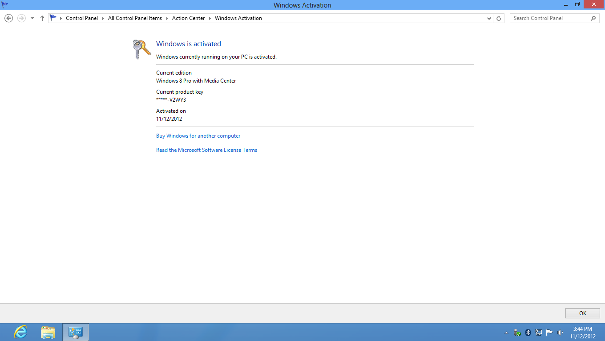Click the OK button
605x341 pixels.
coord(583,313)
